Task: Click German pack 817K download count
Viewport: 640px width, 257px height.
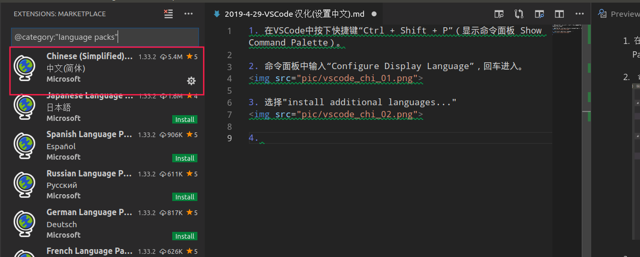Action: tap(171, 213)
